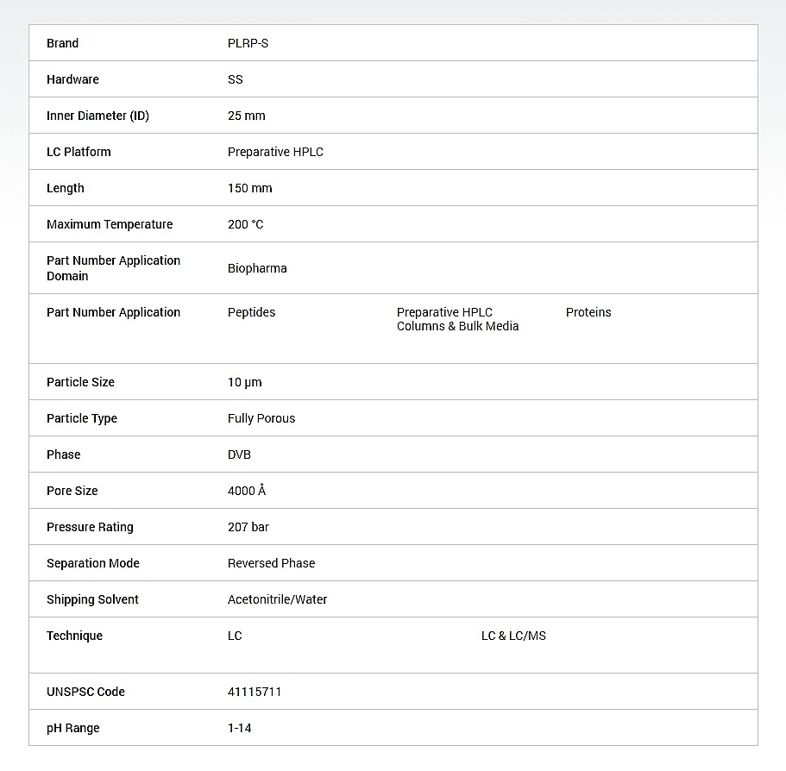
Task: Click the Acetonitrile/Water shipping solvent value
Action: pyautogui.click(x=277, y=599)
